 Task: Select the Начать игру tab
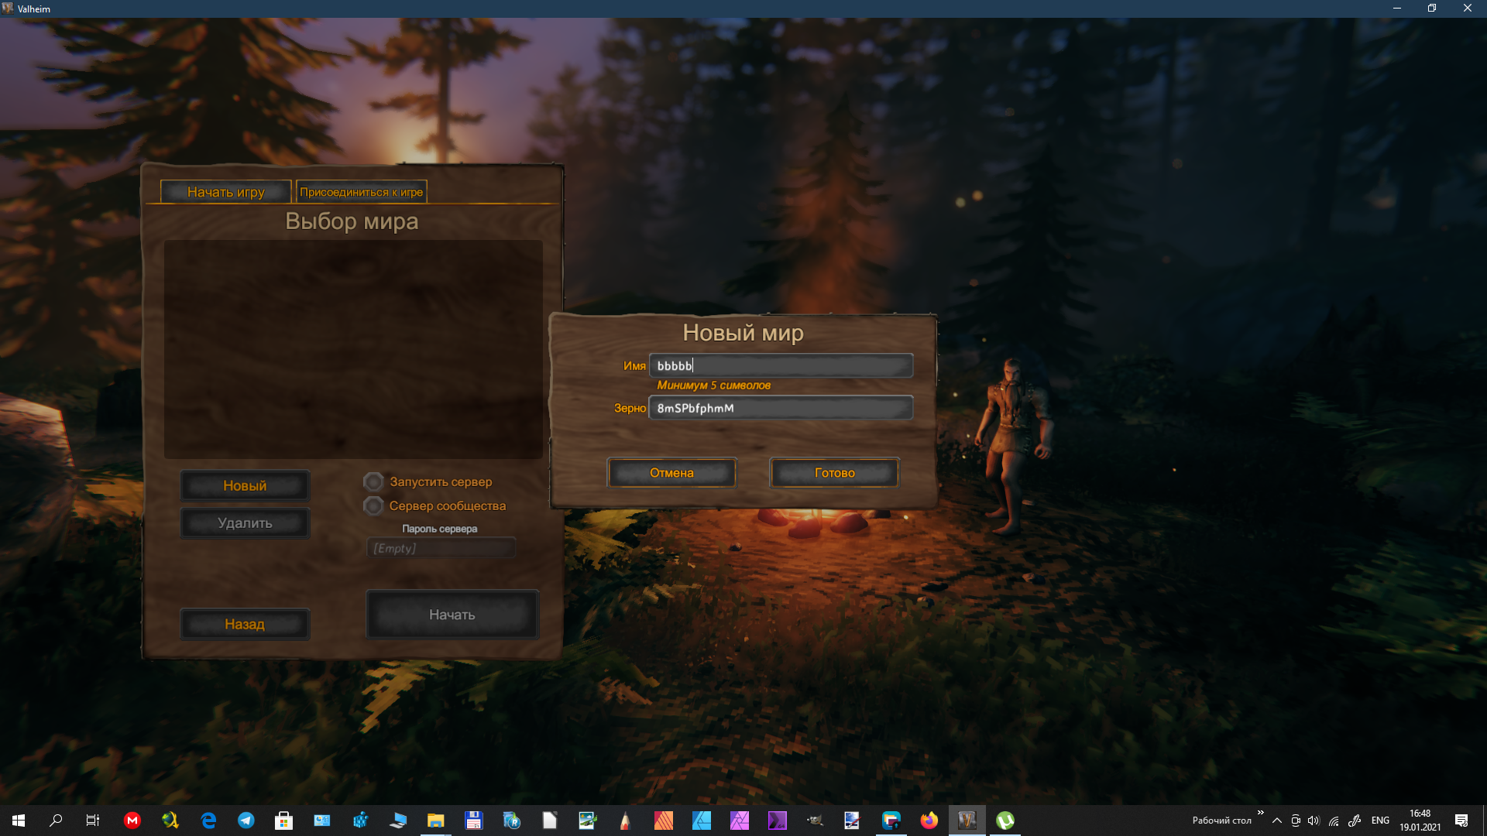pos(225,192)
